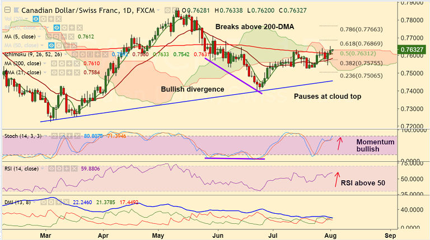Add an indicator on Vol (20) with its plus icon
The width and height of the screenshot is (430, 240).
pos(51,19)
